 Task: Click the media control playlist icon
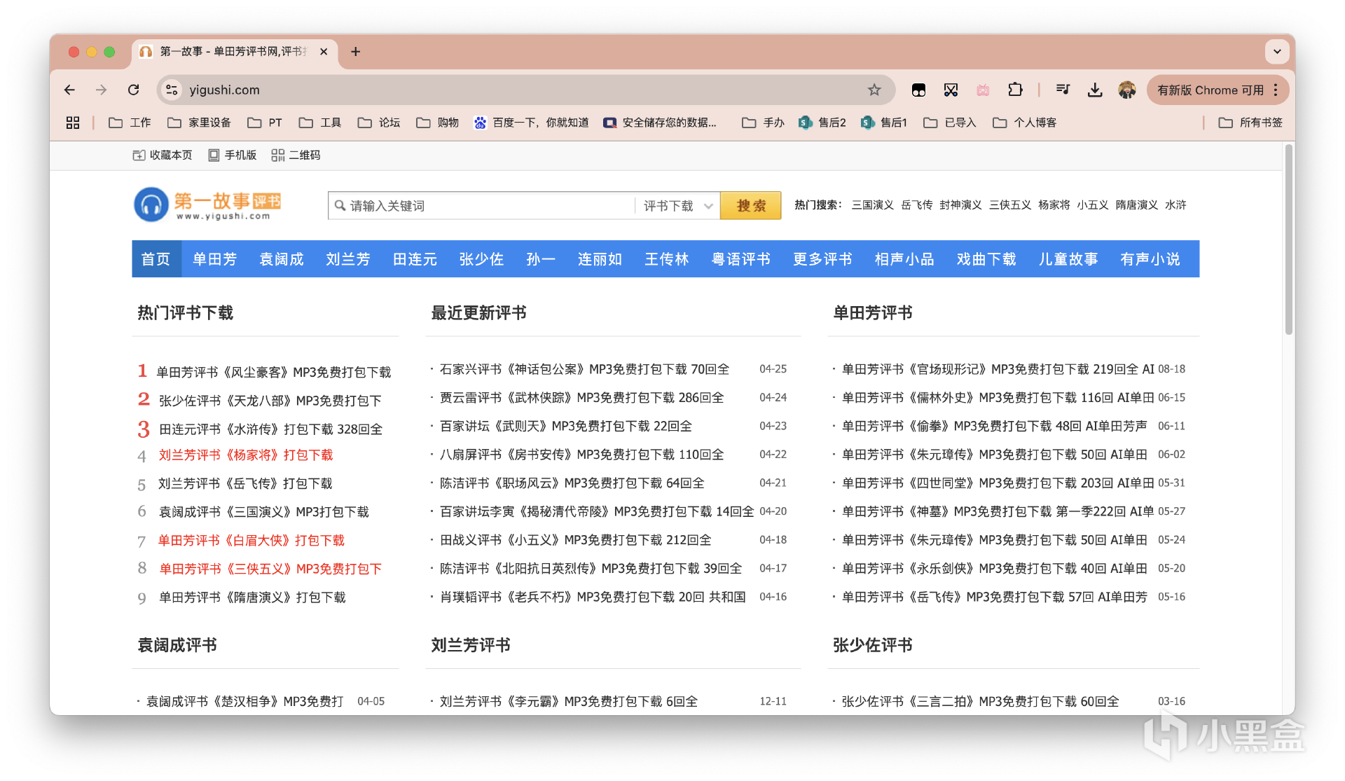coord(1063,90)
